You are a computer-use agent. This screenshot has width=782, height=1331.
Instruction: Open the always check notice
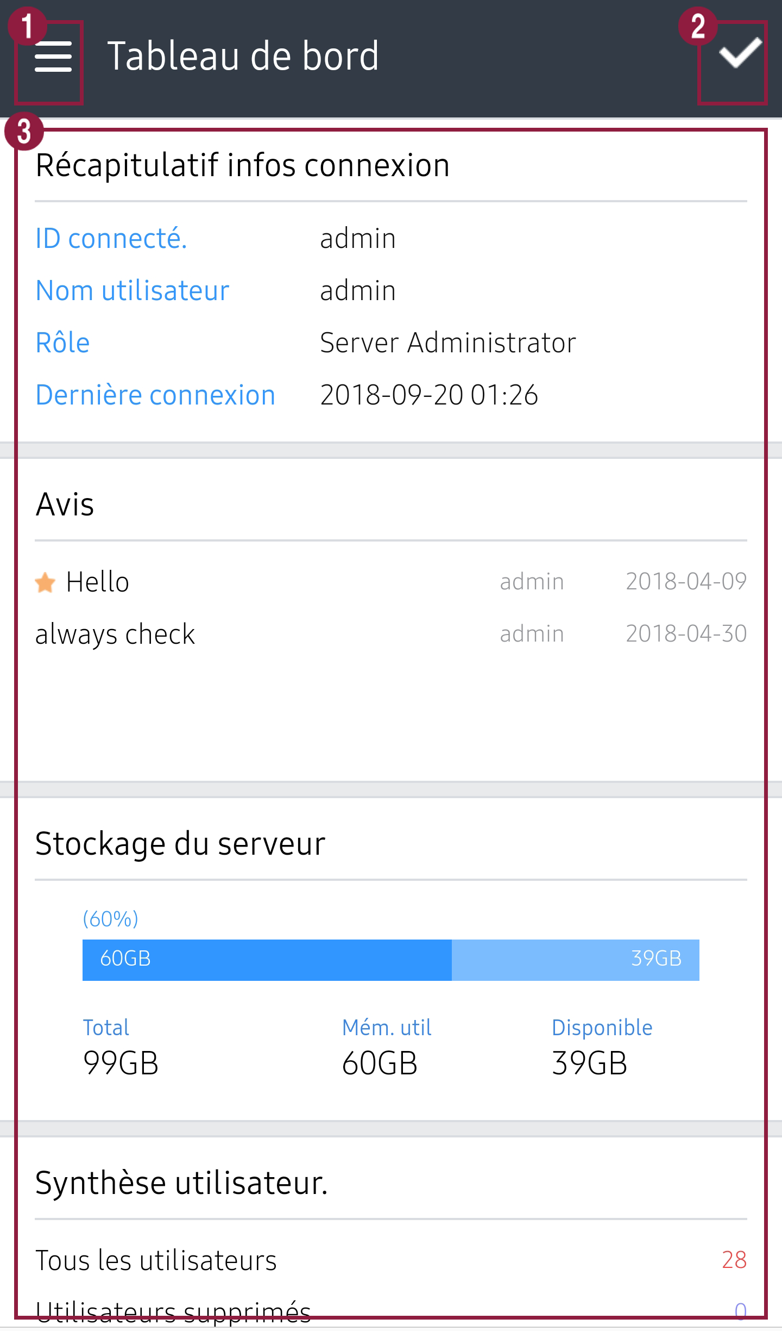tap(115, 635)
